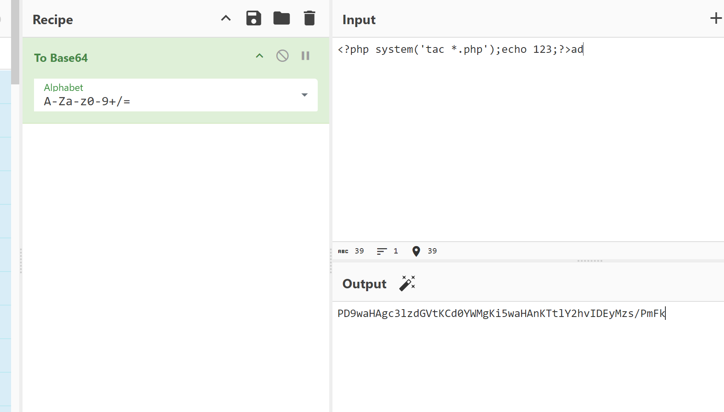Screen dimensions: 724x412
Task: Collapse the Recipe panel chevron
Action: pyautogui.click(x=226, y=18)
